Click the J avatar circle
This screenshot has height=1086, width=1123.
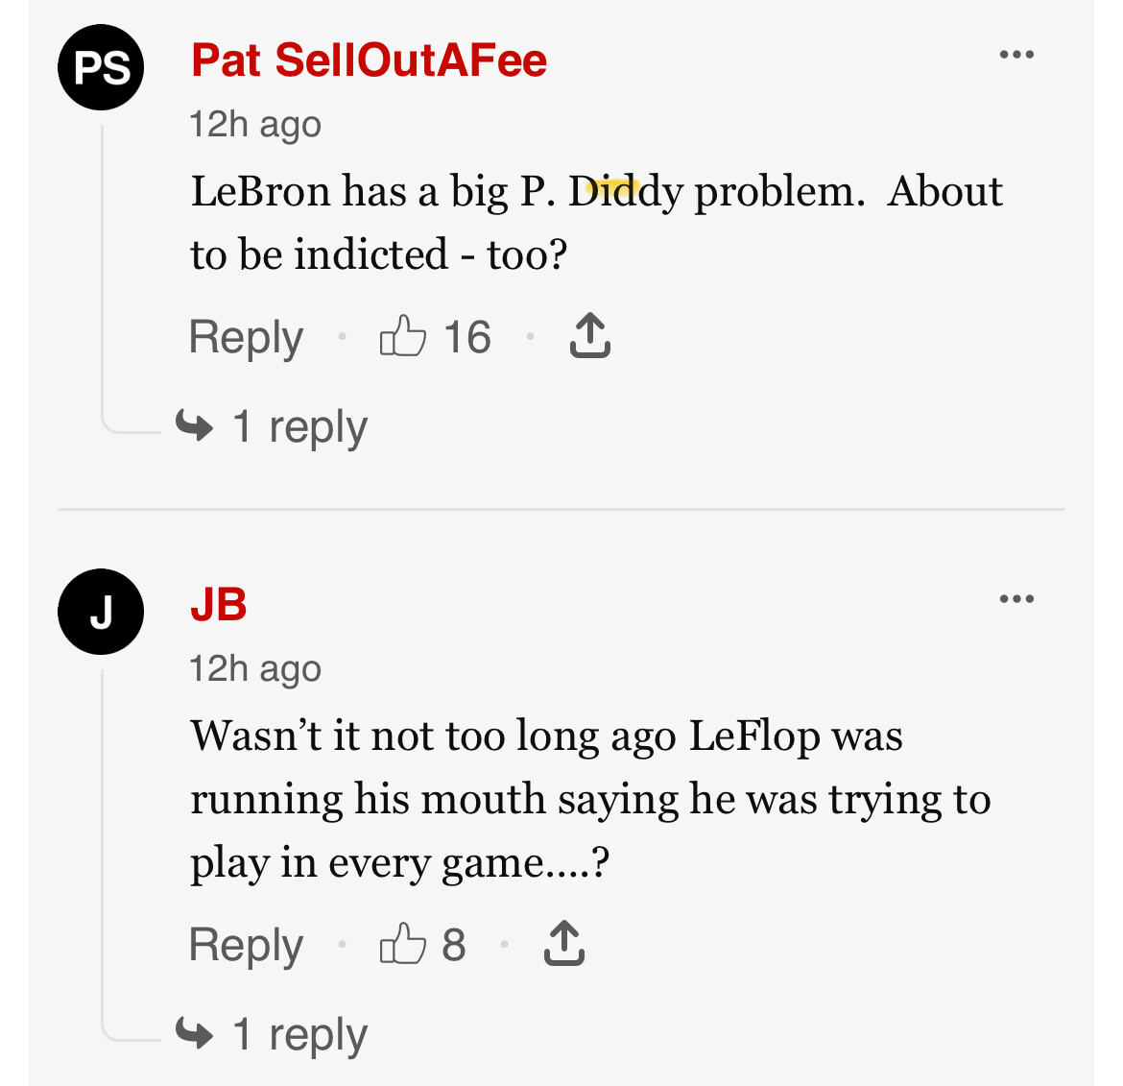point(101,612)
